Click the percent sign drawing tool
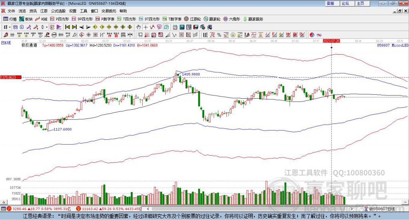 click(219, 35)
